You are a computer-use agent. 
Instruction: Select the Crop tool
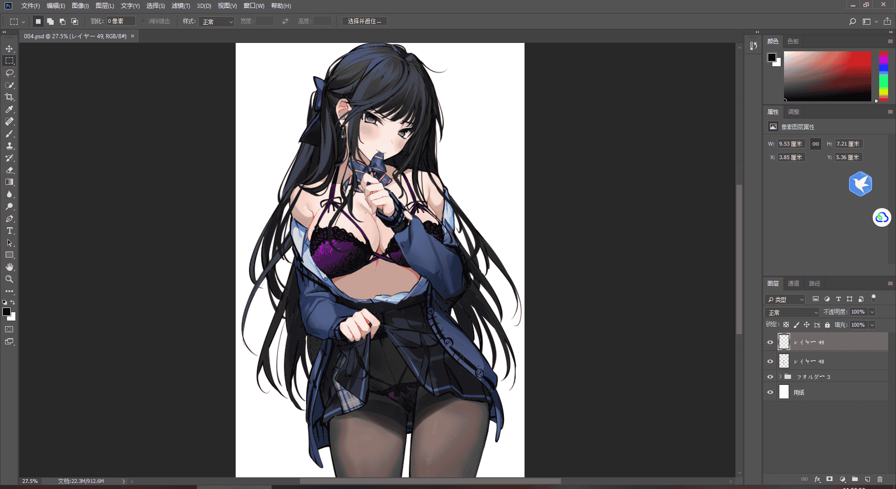9,97
